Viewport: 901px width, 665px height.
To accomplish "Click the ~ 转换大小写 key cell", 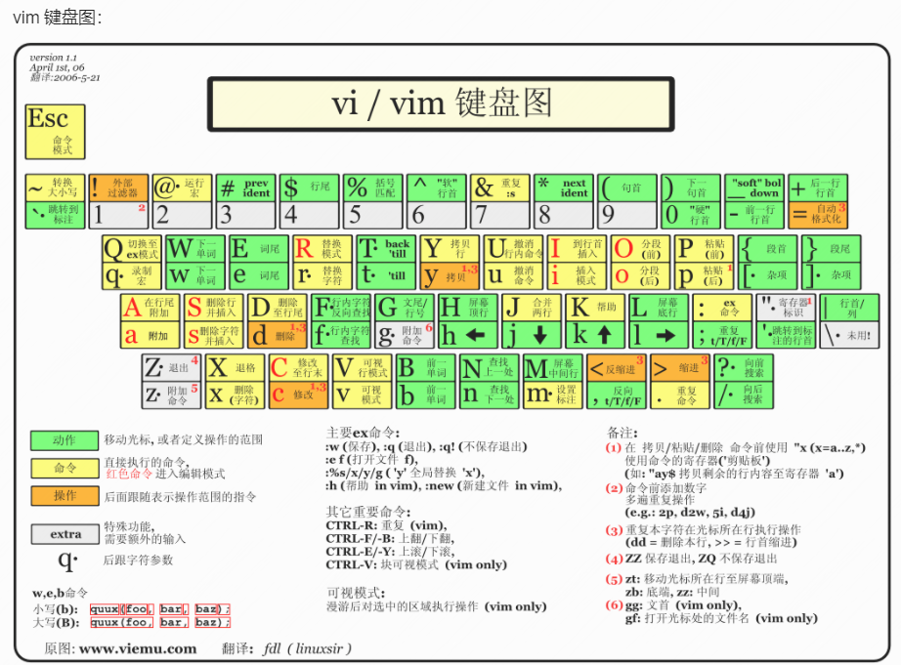I will 55,187.
